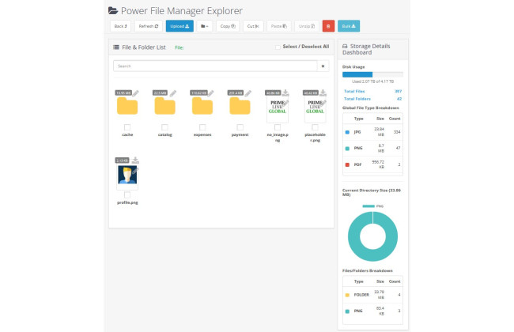The width and height of the screenshot is (514, 332).
Task: Tick the catalog folder checkbox
Action: [x=165, y=127]
